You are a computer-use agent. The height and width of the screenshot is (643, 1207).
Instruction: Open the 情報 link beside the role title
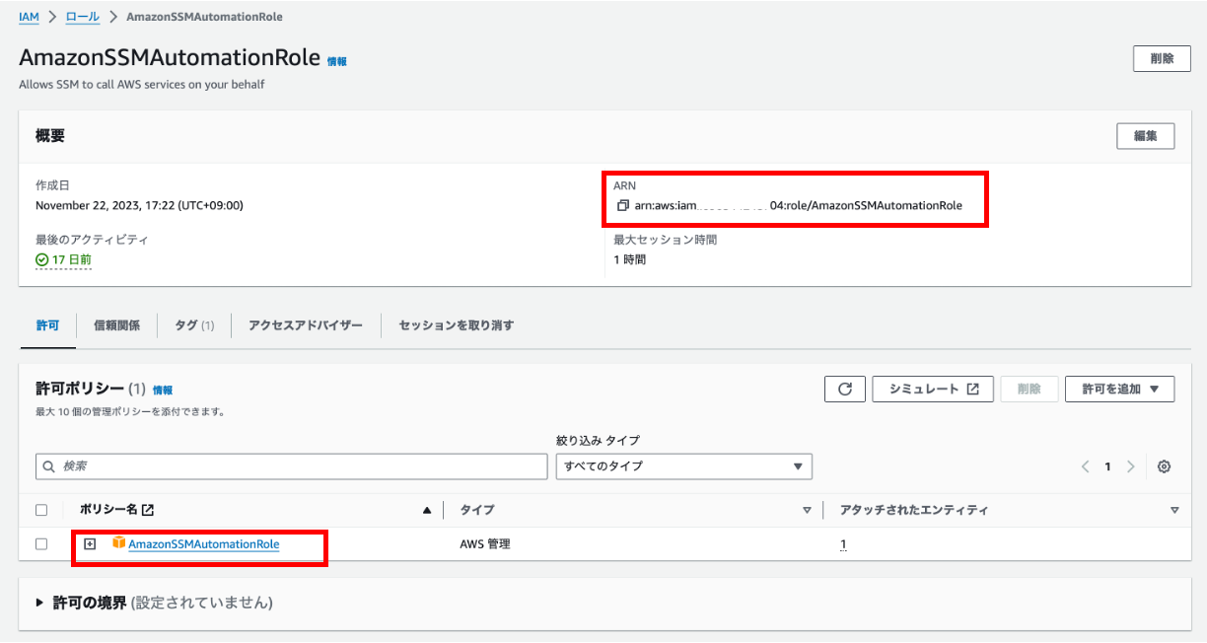pos(337,61)
